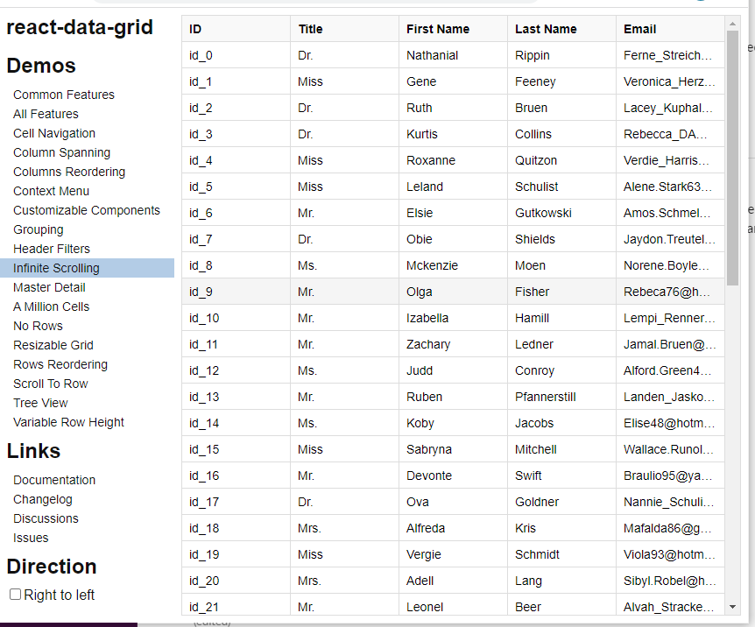The height and width of the screenshot is (627, 755).
Task: Select first name cell Obie
Action: tap(453, 239)
